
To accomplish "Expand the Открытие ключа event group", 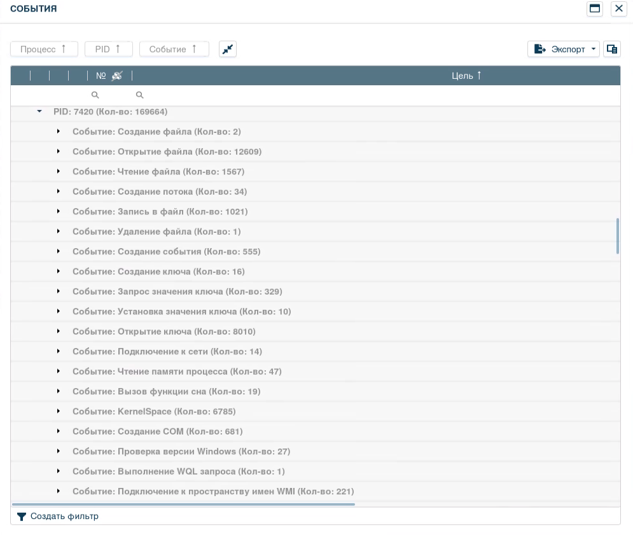I will (58, 331).
